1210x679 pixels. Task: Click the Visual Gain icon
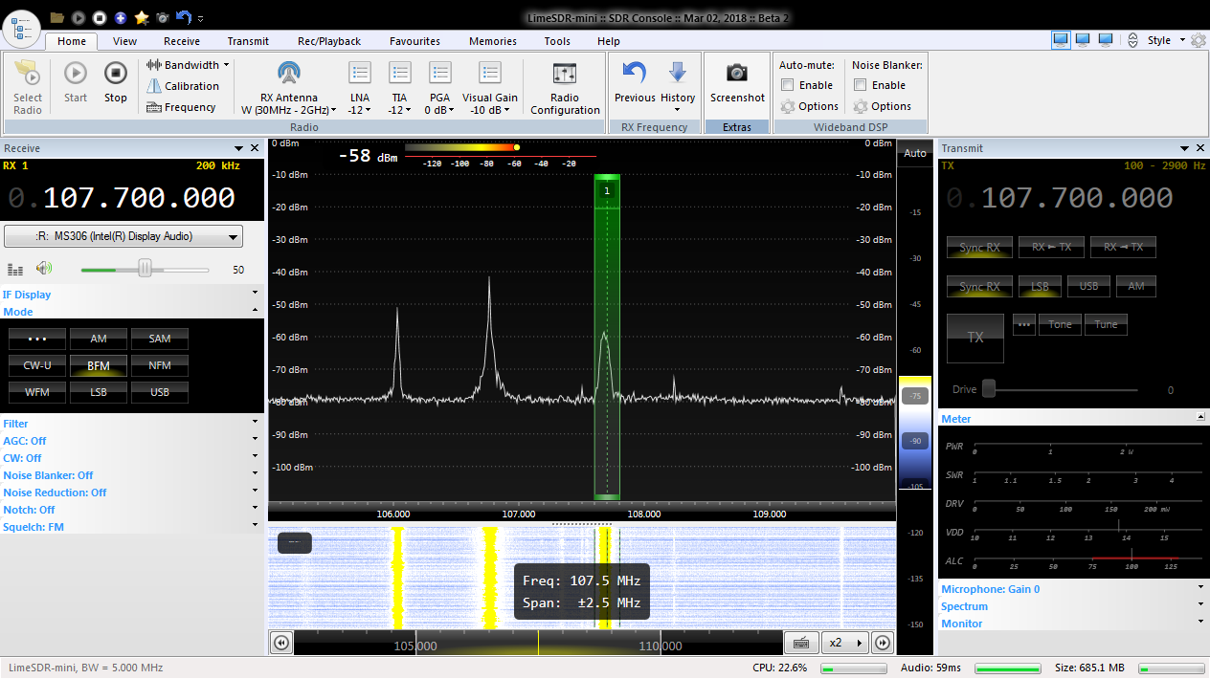pos(490,75)
